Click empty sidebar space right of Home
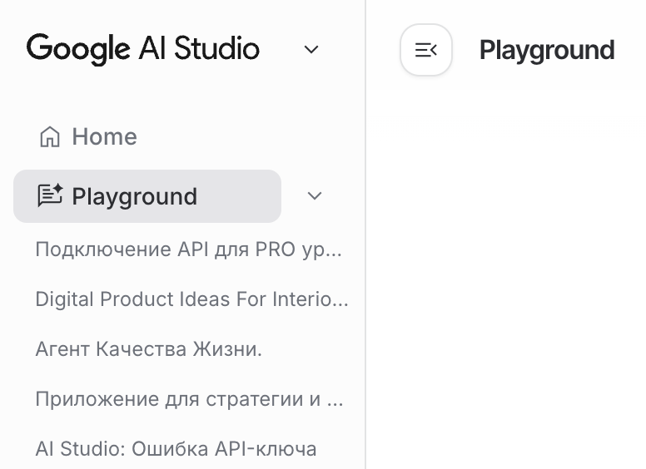This screenshot has height=469, width=646. [x=250, y=136]
